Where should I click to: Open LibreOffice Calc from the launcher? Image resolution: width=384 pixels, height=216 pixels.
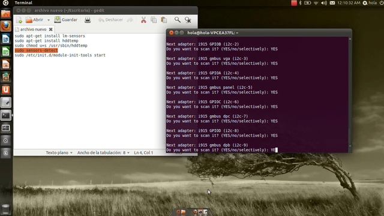point(6,52)
